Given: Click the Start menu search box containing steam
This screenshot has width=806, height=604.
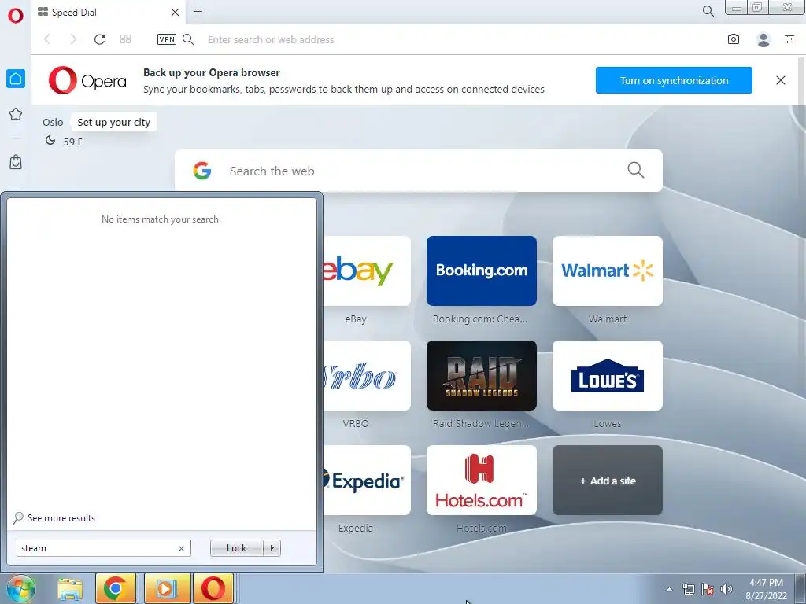Looking at the screenshot, I should 103,548.
